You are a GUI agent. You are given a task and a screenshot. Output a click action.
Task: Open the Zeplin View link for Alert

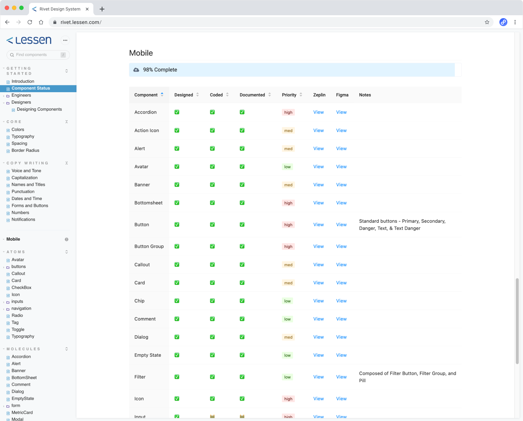[x=319, y=148]
